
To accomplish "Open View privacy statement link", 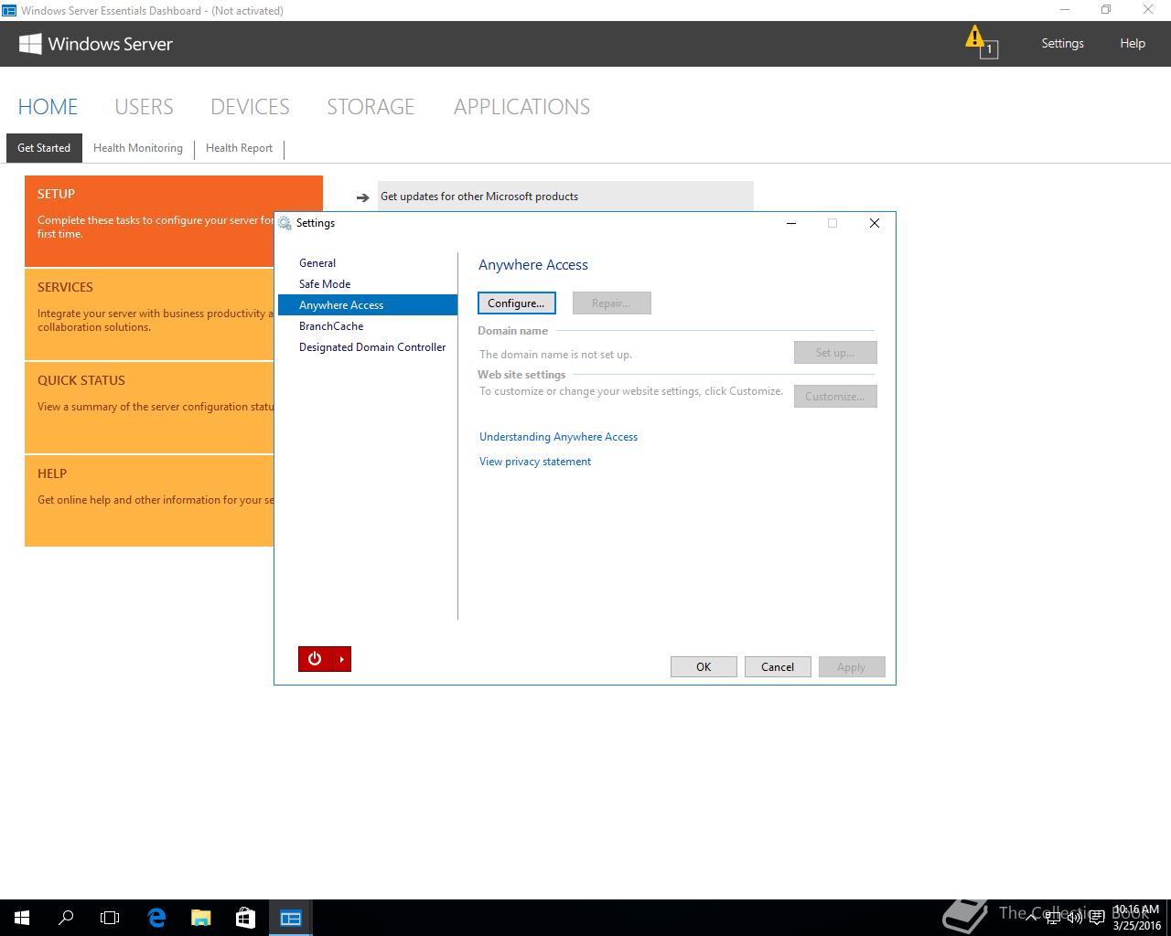I will pos(535,462).
